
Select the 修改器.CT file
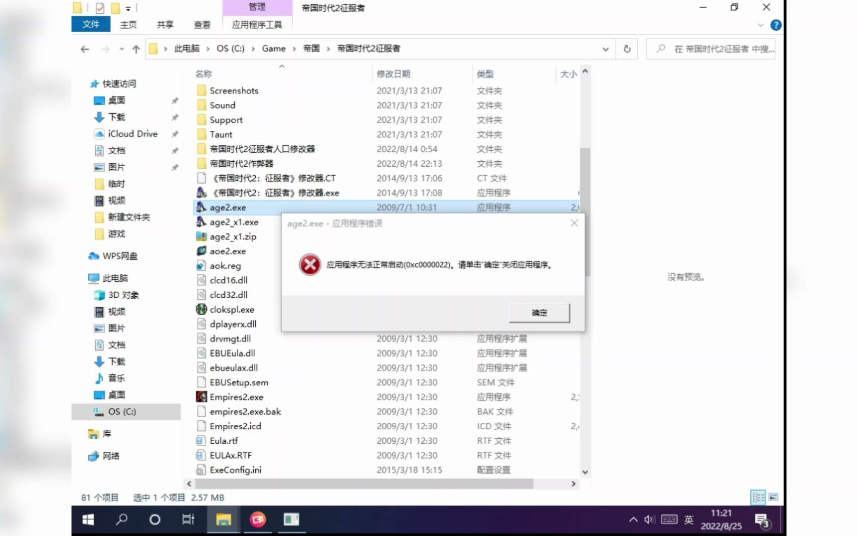click(273, 178)
